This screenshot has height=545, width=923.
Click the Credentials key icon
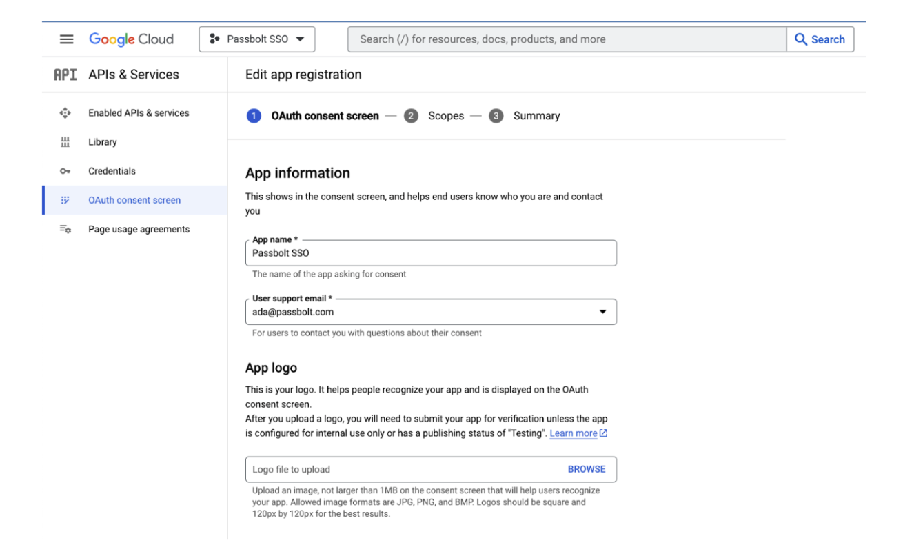(x=65, y=171)
